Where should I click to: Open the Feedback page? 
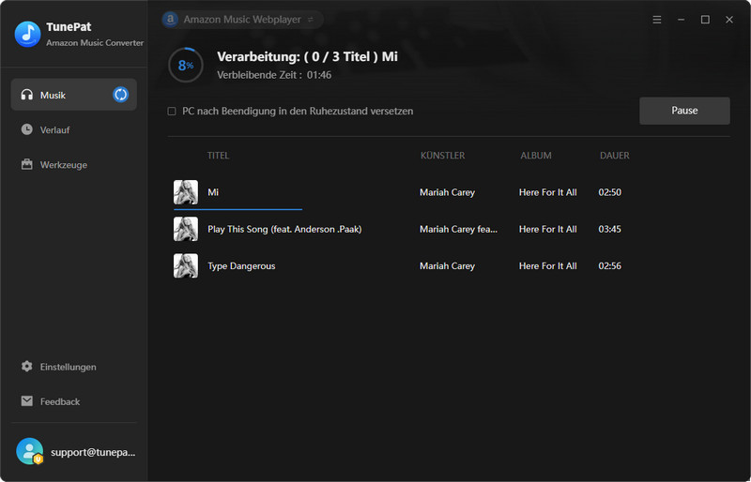[x=74, y=401]
